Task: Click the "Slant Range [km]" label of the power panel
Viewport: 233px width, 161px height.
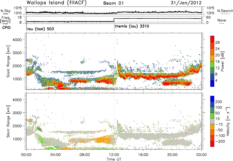Action: pos(8,61)
